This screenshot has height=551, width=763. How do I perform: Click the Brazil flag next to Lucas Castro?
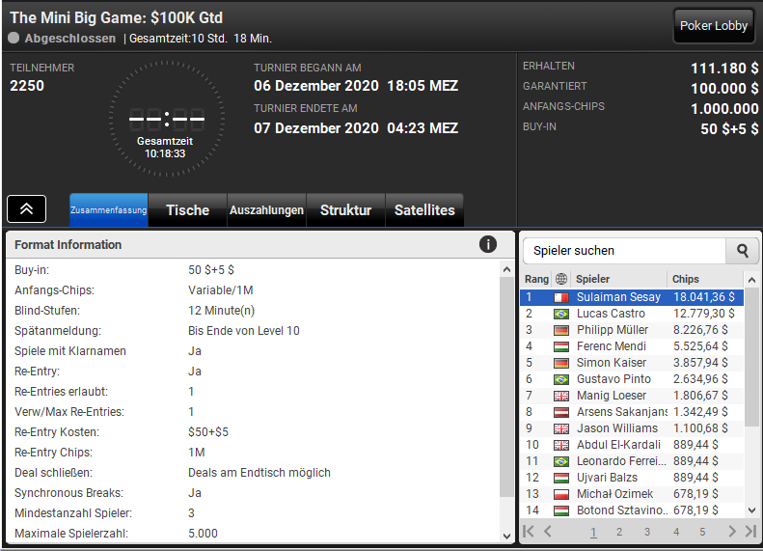tap(561, 314)
